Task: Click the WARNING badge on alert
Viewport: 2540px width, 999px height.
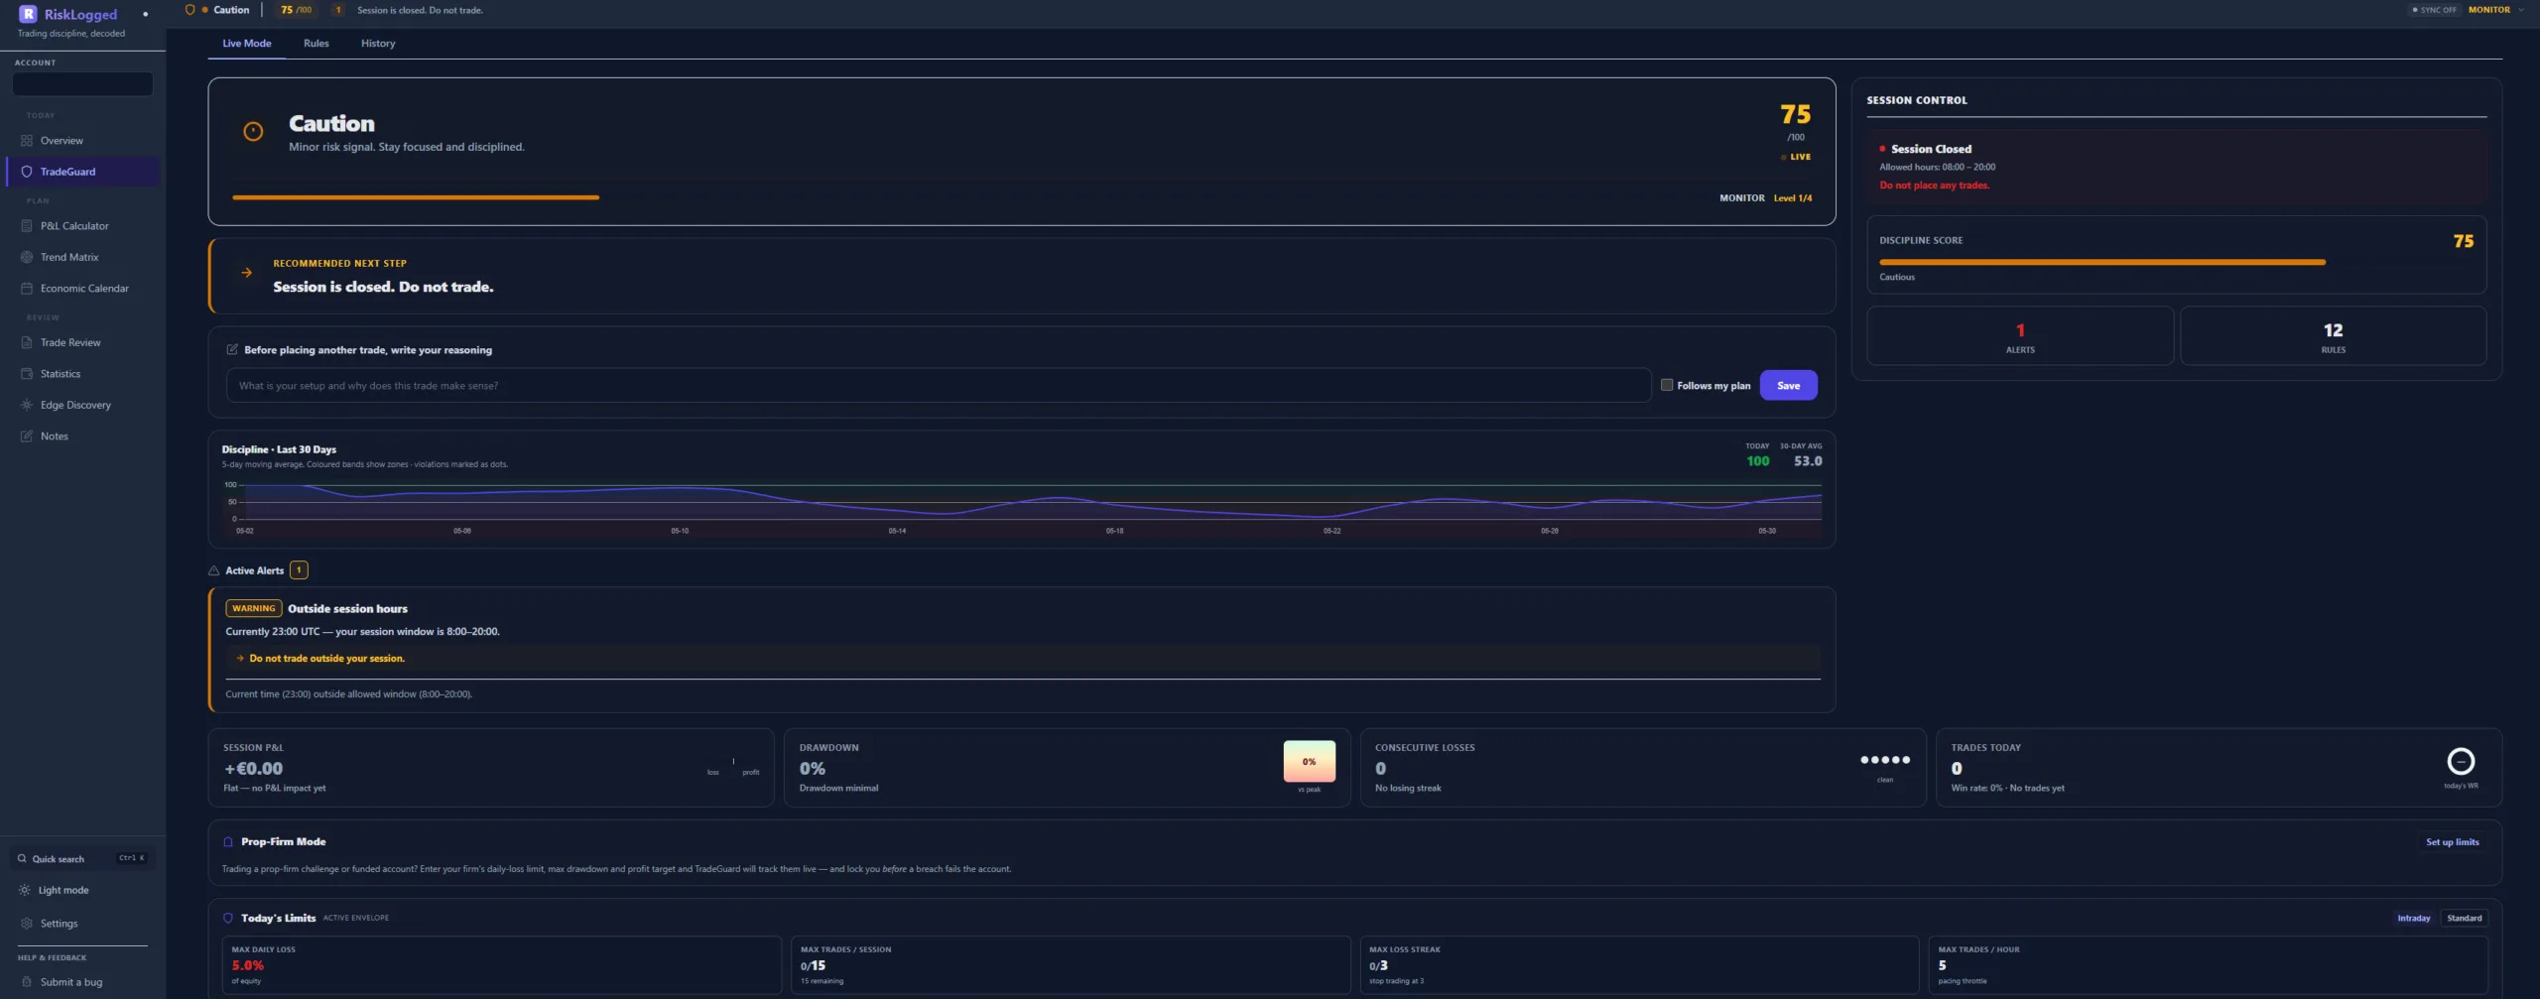Action: (x=254, y=609)
